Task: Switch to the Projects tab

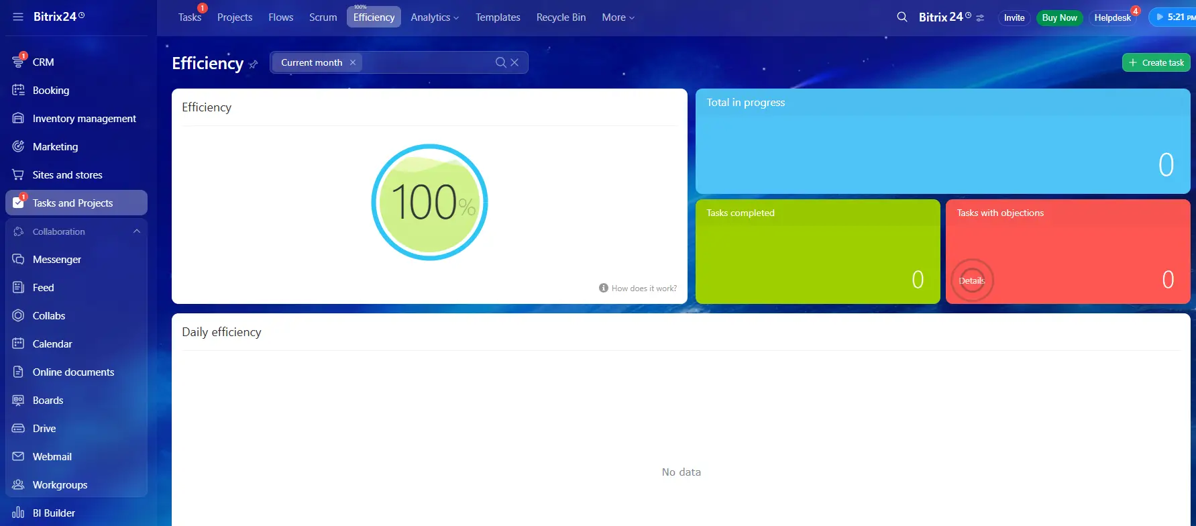Action: 235,17
